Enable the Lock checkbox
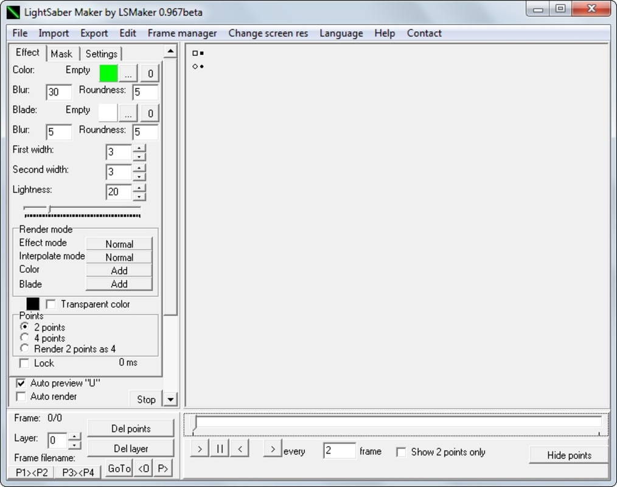Image resolution: width=617 pixels, height=487 pixels. tap(24, 363)
